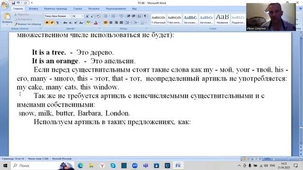This screenshot has height=170, width=303.
Task: Toggle italic (К) formatting
Action: [52, 23]
